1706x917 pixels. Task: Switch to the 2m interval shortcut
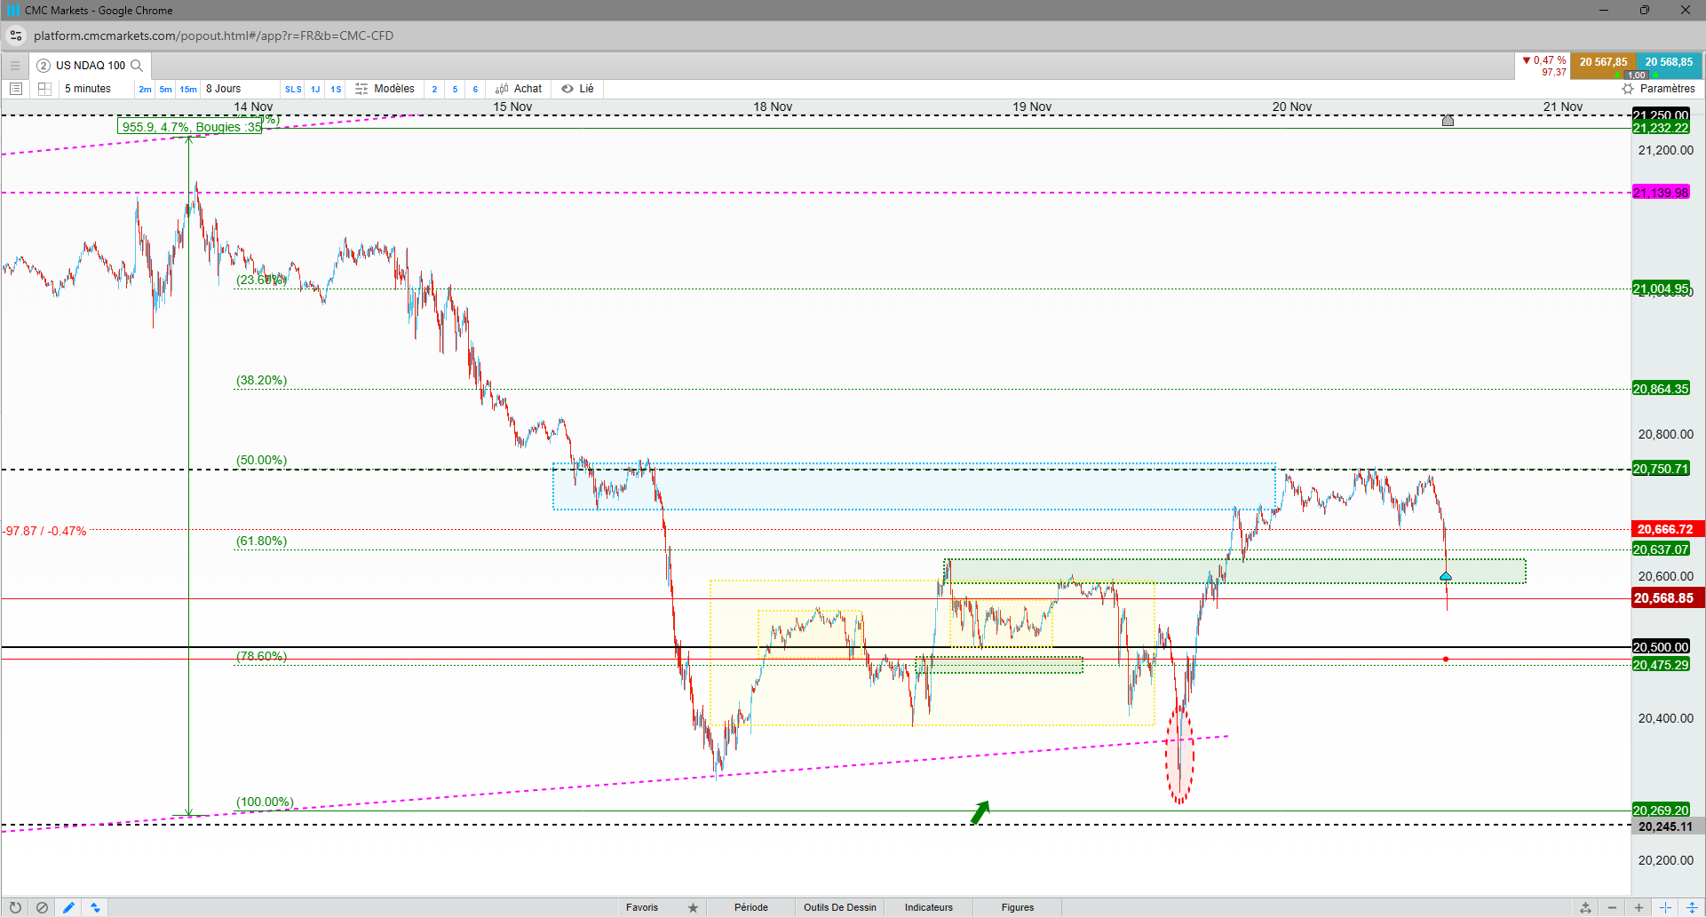point(145,90)
